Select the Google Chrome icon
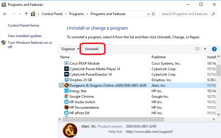This screenshot has width=221, height=138. pyautogui.click(x=67, y=96)
